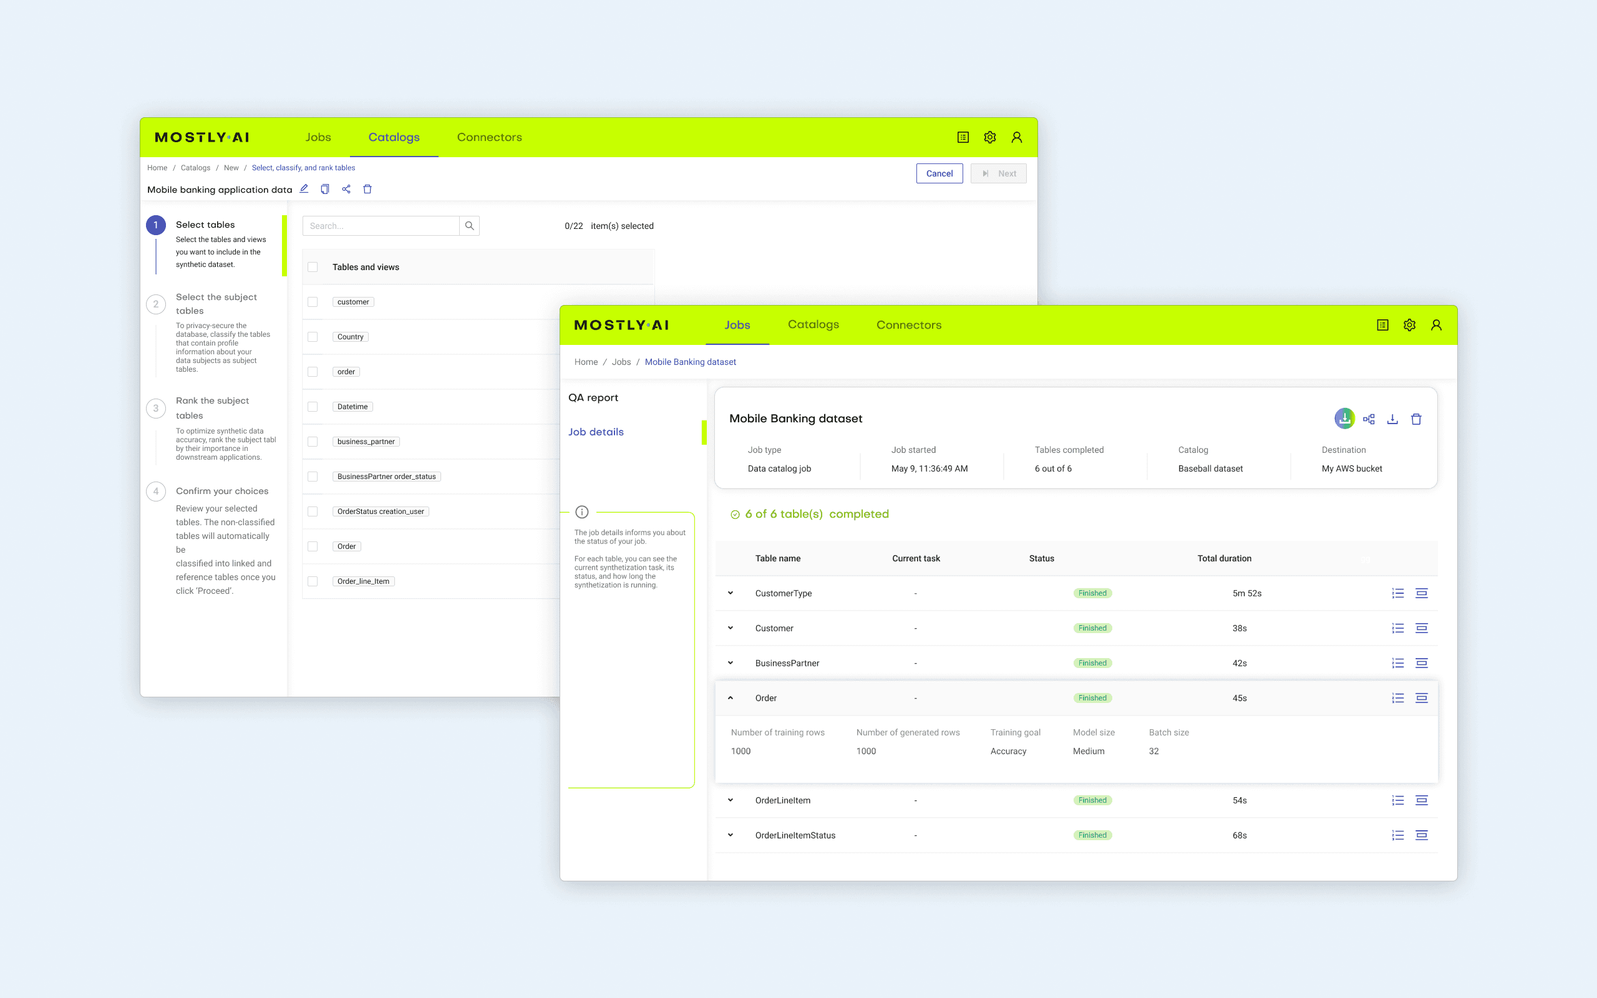1597x998 pixels.
Task: Click the duplicate catalog copy icon
Action: 324,190
